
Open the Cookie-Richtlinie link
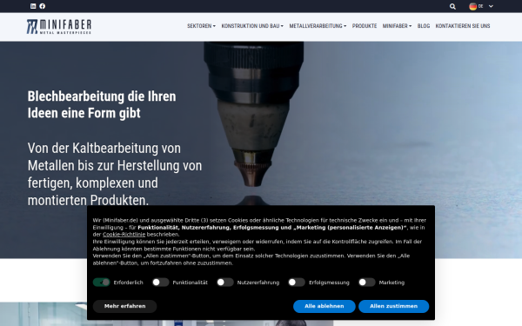124,235
